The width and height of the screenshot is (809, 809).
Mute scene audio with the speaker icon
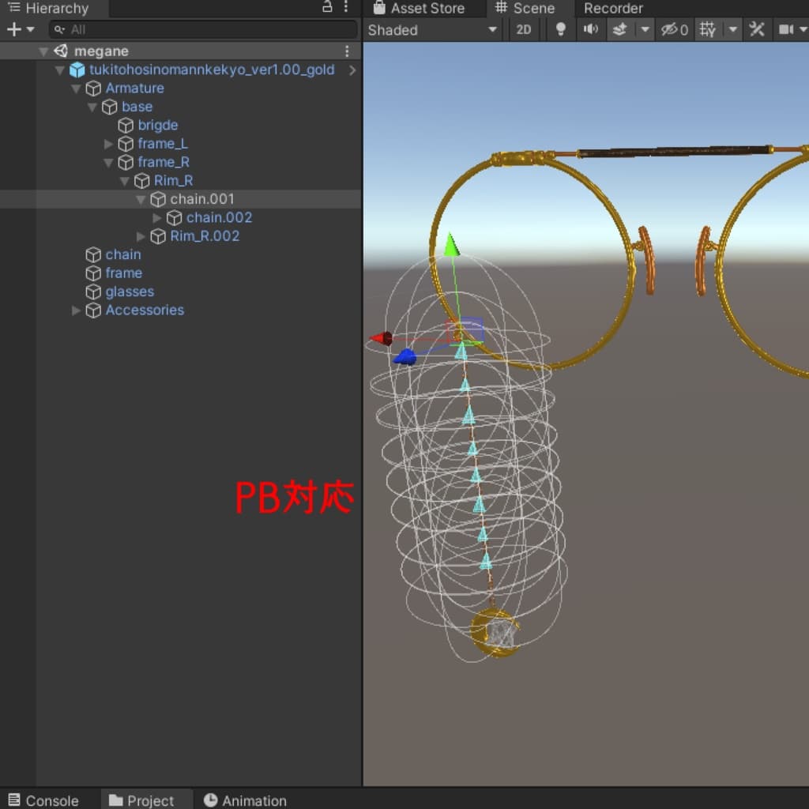(590, 30)
